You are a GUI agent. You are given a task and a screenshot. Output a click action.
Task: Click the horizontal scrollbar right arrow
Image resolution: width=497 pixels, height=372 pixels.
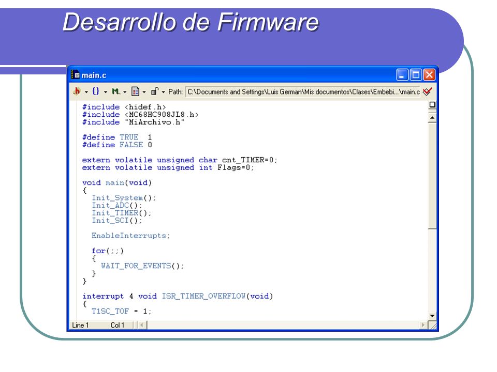pyautogui.click(x=423, y=325)
